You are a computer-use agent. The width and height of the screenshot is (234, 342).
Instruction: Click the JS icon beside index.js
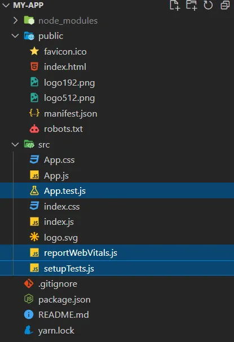click(34, 221)
